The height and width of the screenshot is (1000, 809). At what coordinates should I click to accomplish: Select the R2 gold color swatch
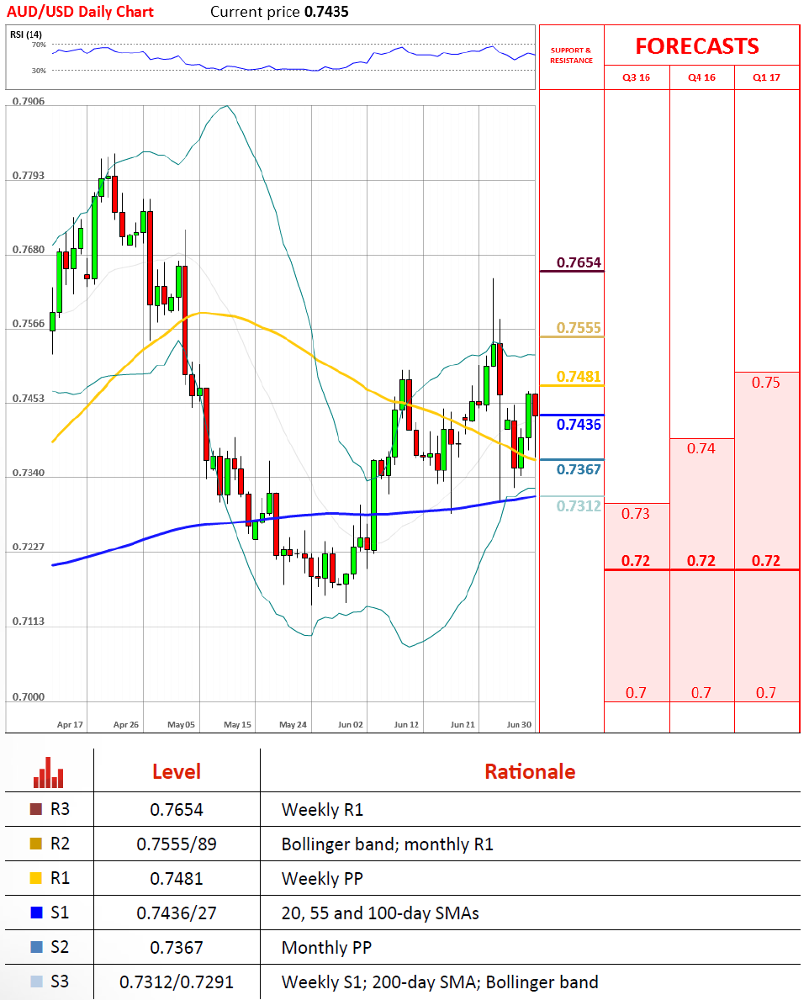click(36, 844)
